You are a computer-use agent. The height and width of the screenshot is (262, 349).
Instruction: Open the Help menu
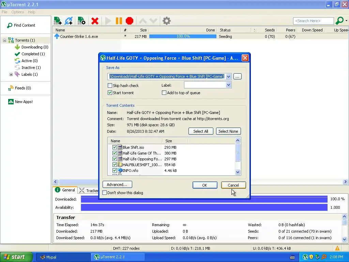pos(32,12)
